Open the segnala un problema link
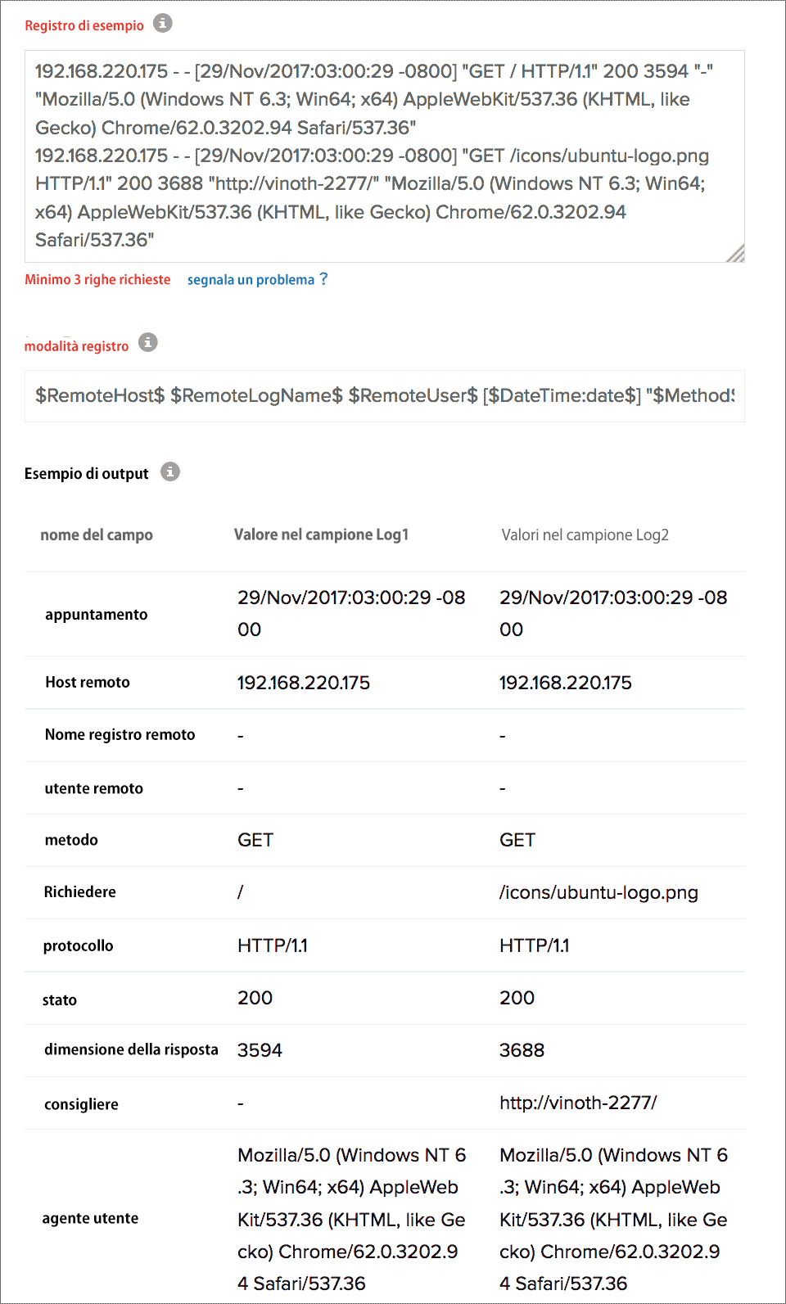Screen dimensions: 786x1304 coord(251,280)
